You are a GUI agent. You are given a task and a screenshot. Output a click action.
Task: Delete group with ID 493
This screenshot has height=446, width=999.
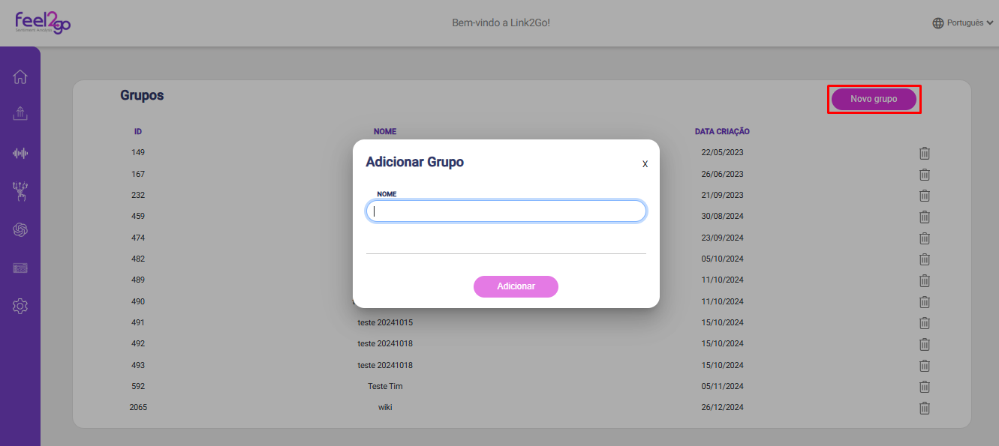(925, 365)
